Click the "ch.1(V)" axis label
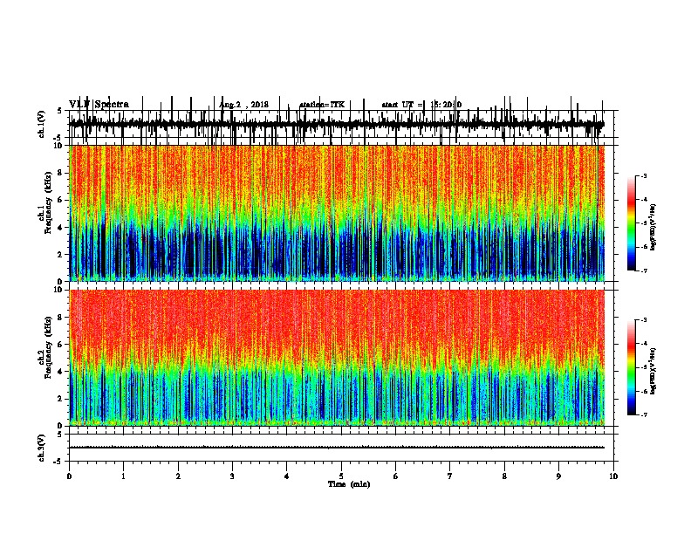Image resolution: width=691 pixels, height=534 pixels. point(42,124)
